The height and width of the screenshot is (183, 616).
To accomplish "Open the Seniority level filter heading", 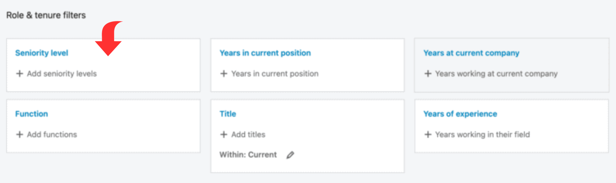I will pyautogui.click(x=41, y=53).
